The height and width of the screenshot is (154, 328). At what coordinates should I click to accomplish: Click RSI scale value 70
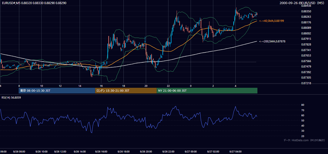coord(303,110)
